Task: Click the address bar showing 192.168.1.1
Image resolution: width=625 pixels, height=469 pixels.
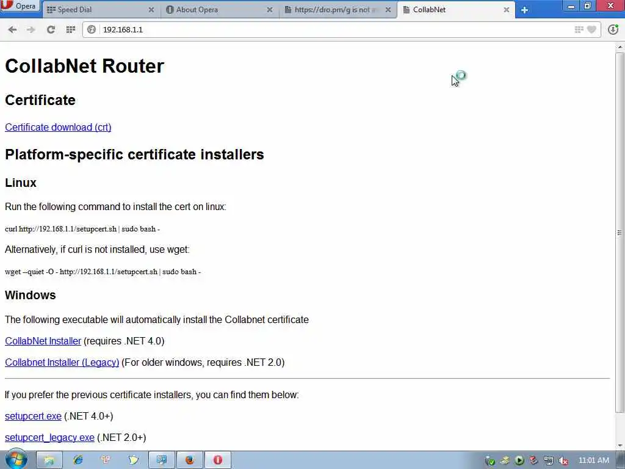Action: [335, 29]
